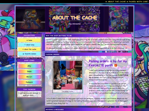This screenshot has height=111, width=149.
Task: Click the gift emoji beside FAVORITE part
Action: point(116,65)
